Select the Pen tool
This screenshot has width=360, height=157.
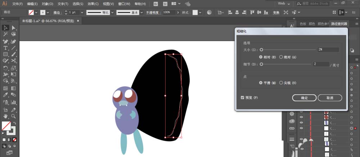tap(5, 41)
